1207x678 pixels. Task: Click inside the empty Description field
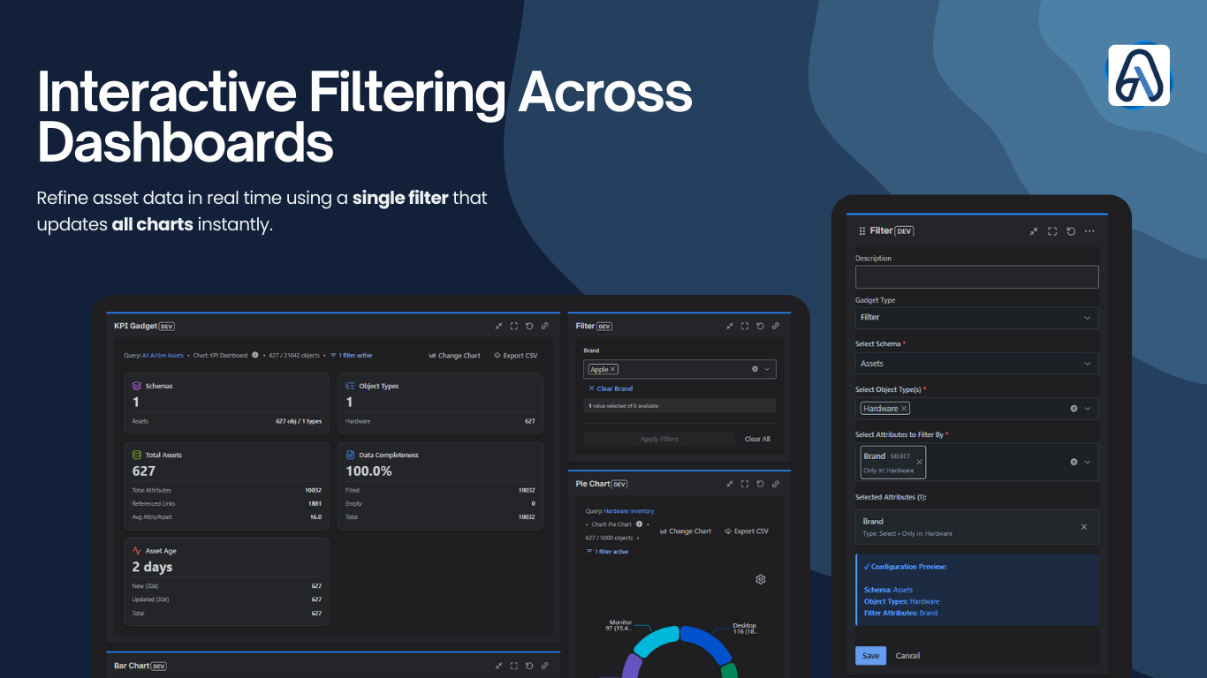(975, 276)
